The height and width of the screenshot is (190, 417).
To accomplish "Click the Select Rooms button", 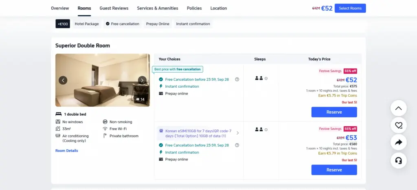I will (350, 8).
